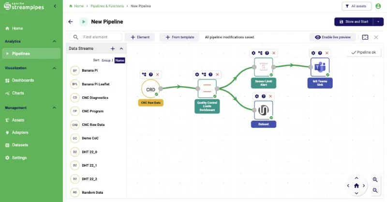Open settings gear on Dataset node

click(257, 96)
